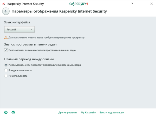Open the "Русский" language dropdown

pyautogui.click(x=19, y=30)
